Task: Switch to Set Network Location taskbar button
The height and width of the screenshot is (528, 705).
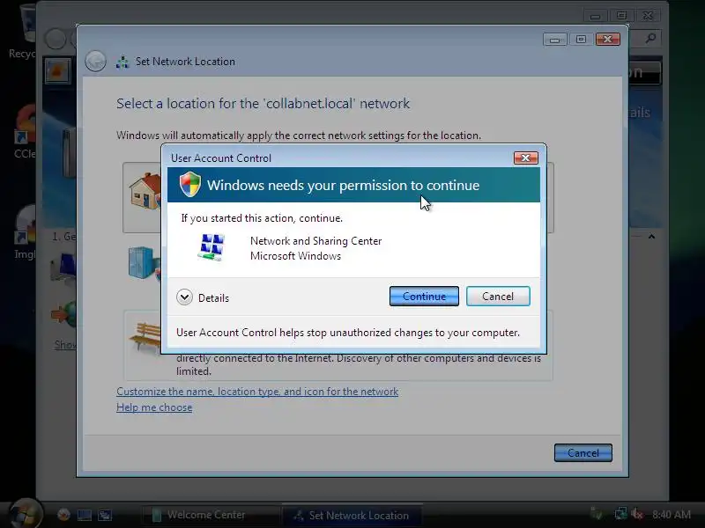Action: pos(352,516)
